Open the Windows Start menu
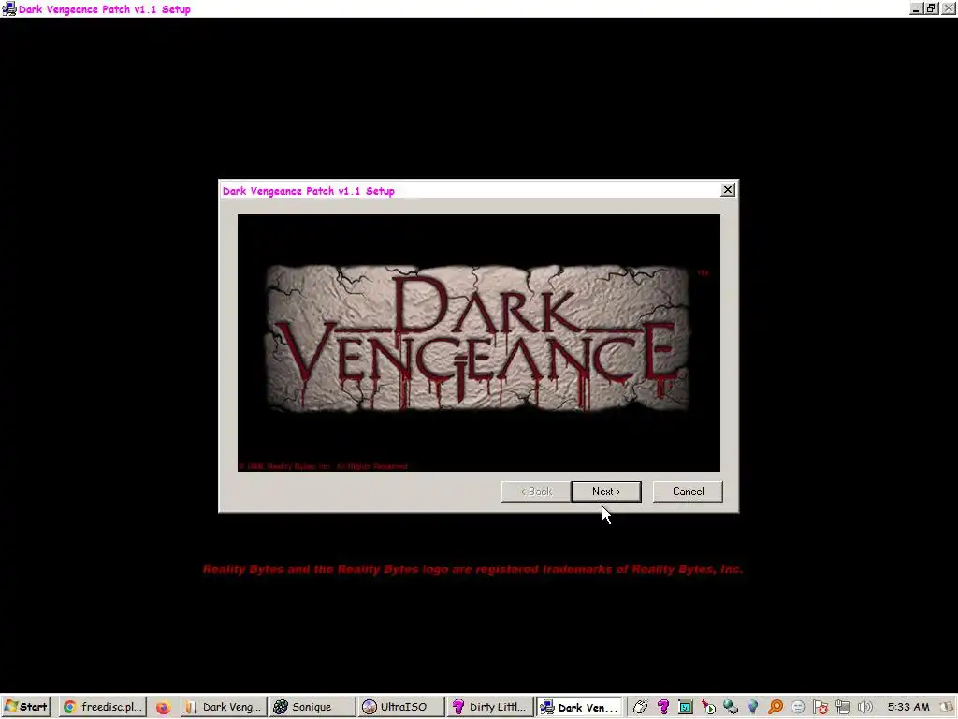The height and width of the screenshot is (719, 958). click(25, 707)
